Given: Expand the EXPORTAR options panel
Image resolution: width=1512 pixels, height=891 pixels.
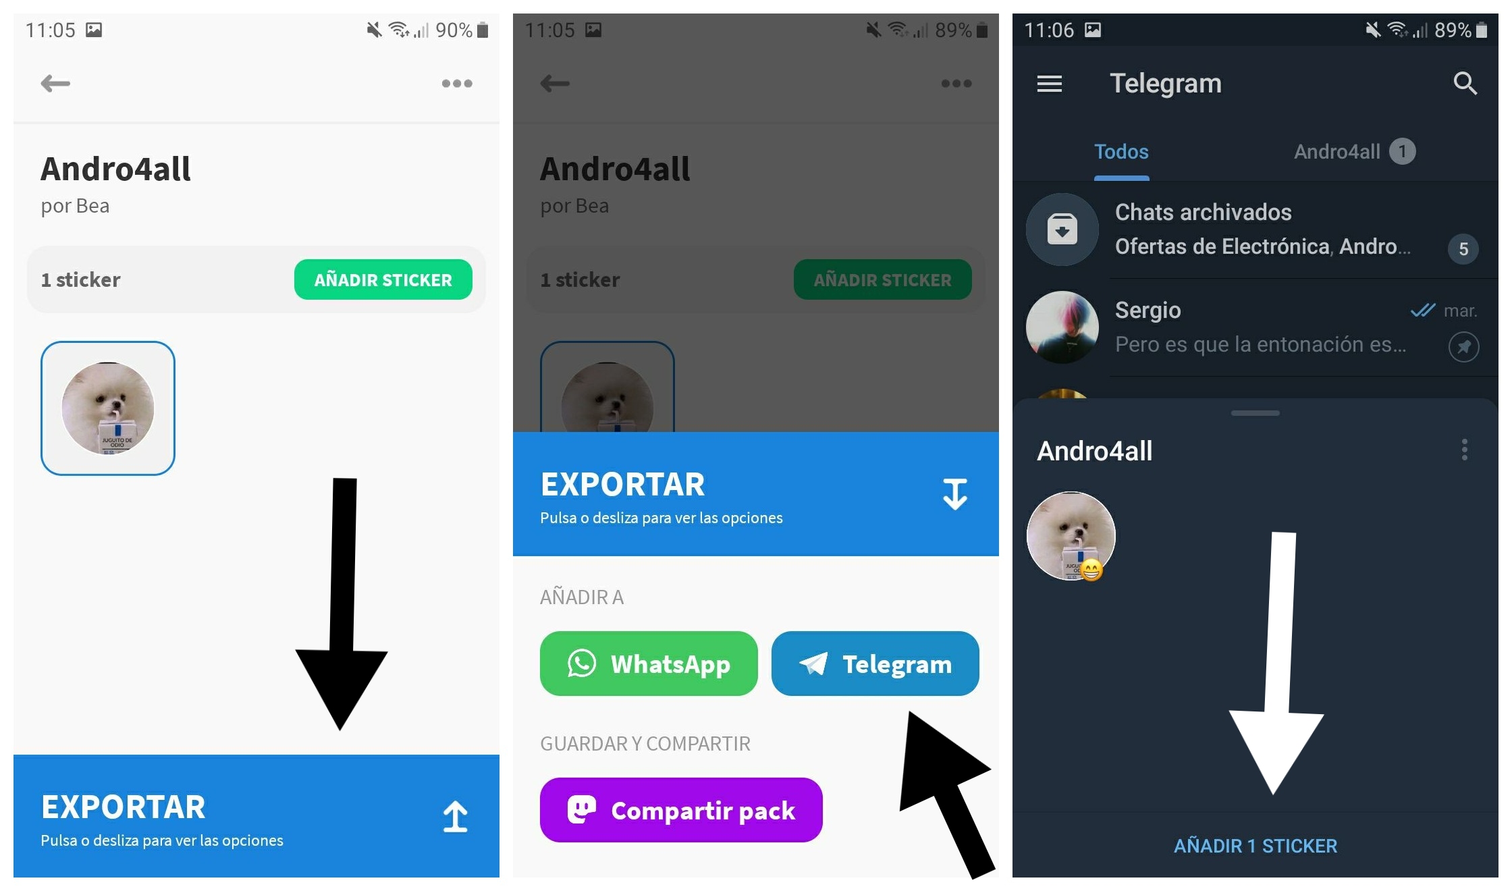Looking at the screenshot, I should coord(252,823).
